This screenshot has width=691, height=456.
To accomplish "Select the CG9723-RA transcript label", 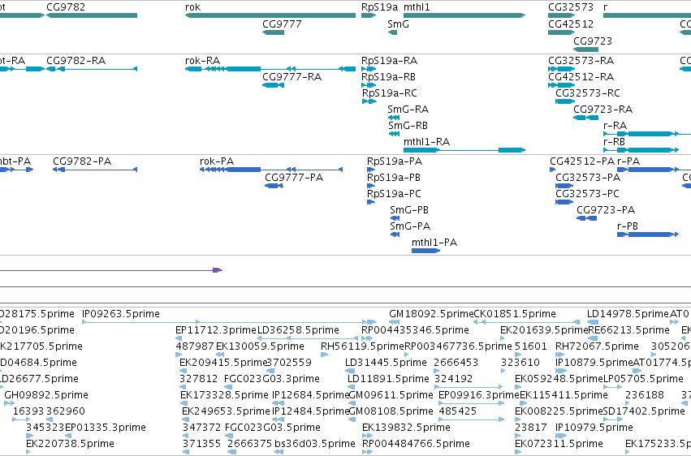I will tap(602, 110).
